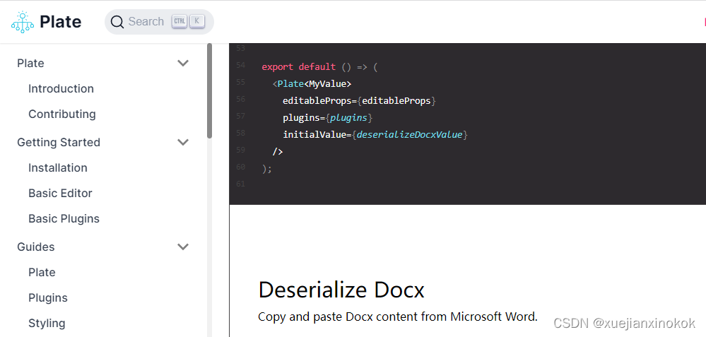Collapse the Getting Started section chevron
Screen dimensions: 706x337
[183, 142]
